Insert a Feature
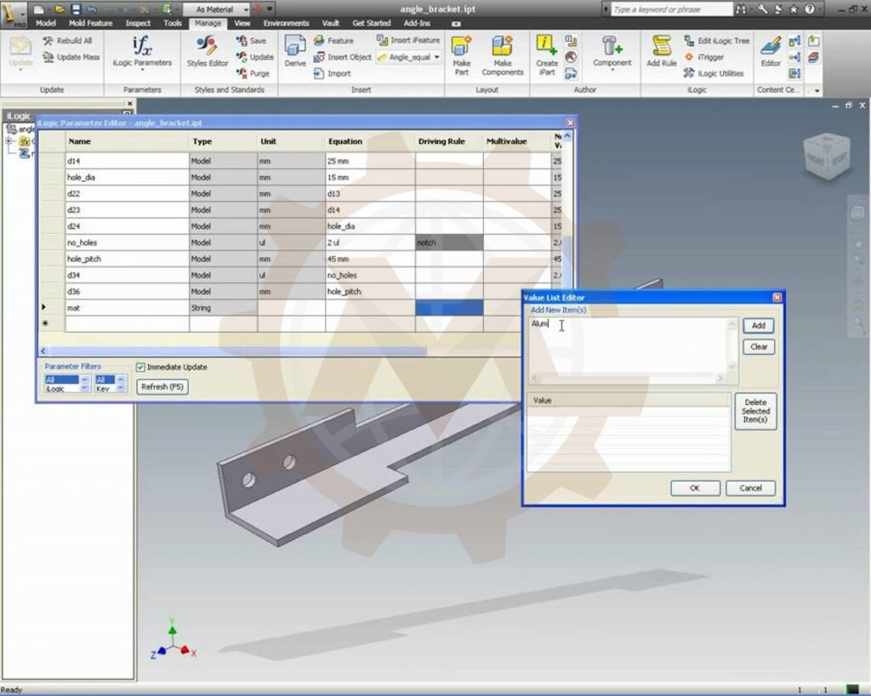 pyautogui.click(x=333, y=41)
